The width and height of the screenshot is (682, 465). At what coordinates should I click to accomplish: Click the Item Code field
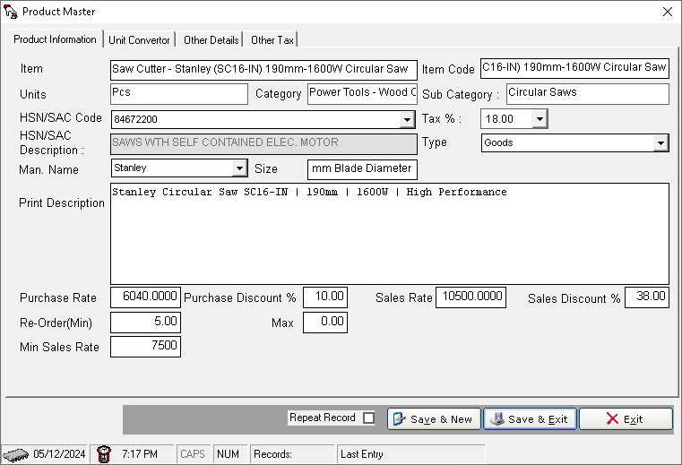click(x=574, y=68)
